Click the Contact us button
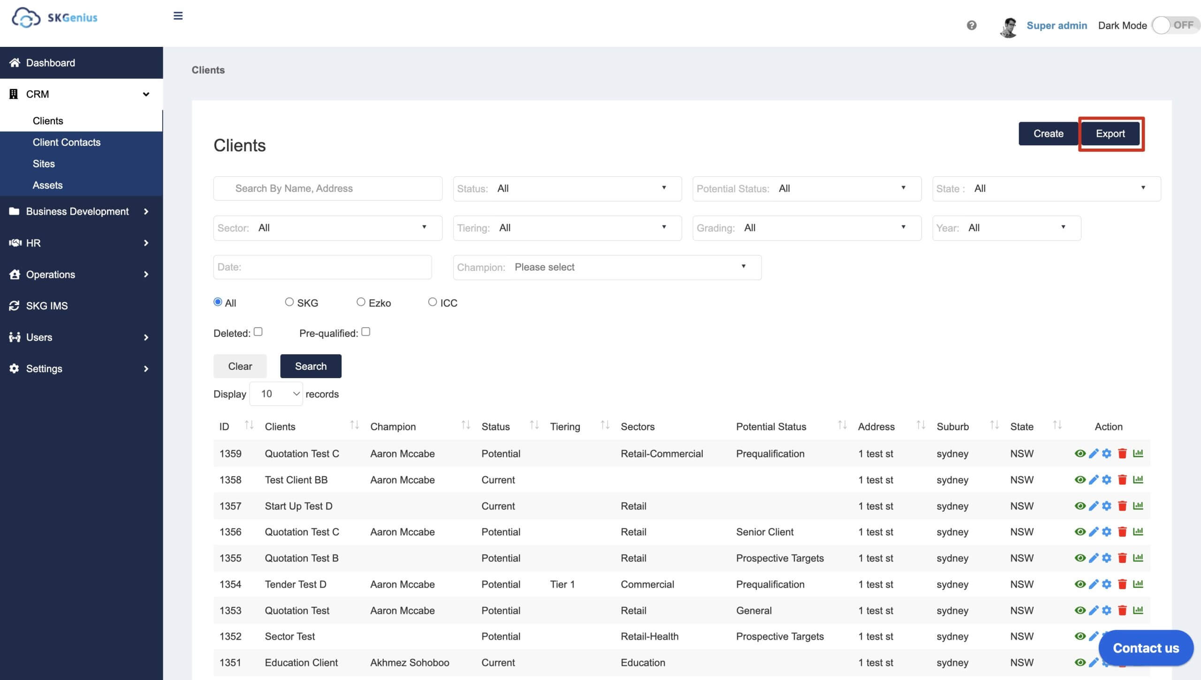1201x680 pixels. (x=1146, y=648)
